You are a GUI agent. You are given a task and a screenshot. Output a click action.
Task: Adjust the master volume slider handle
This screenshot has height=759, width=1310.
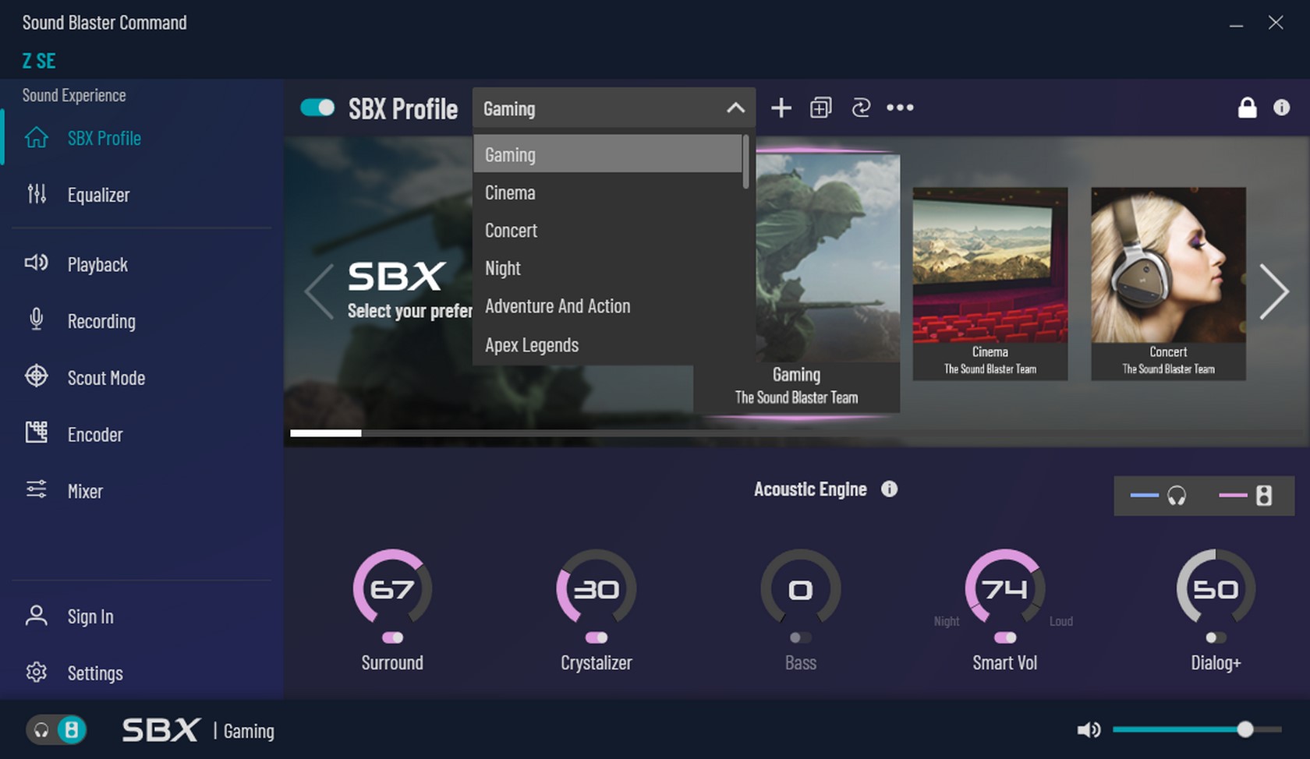point(1245,729)
